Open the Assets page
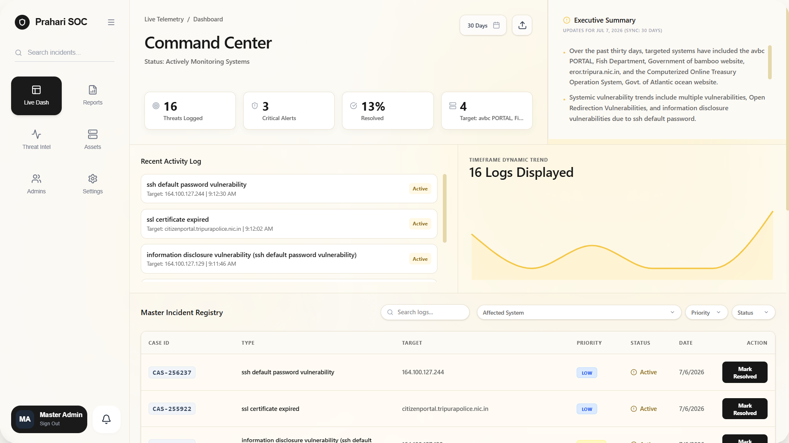Screen dimensions: 789x443 pyautogui.click(x=93, y=140)
